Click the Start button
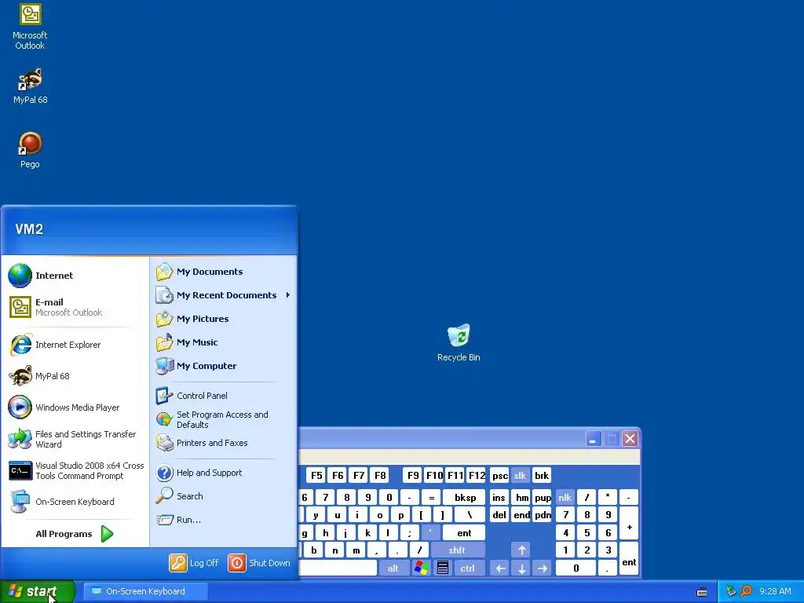This screenshot has height=603, width=804. 38,591
